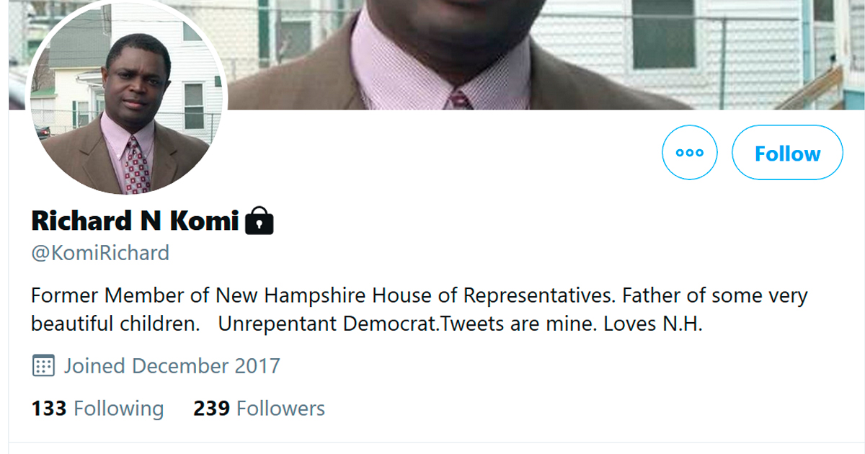Viewport: 865px width, 454px height.
Task: Click the calendar icon beside join date
Action: pyautogui.click(x=43, y=365)
